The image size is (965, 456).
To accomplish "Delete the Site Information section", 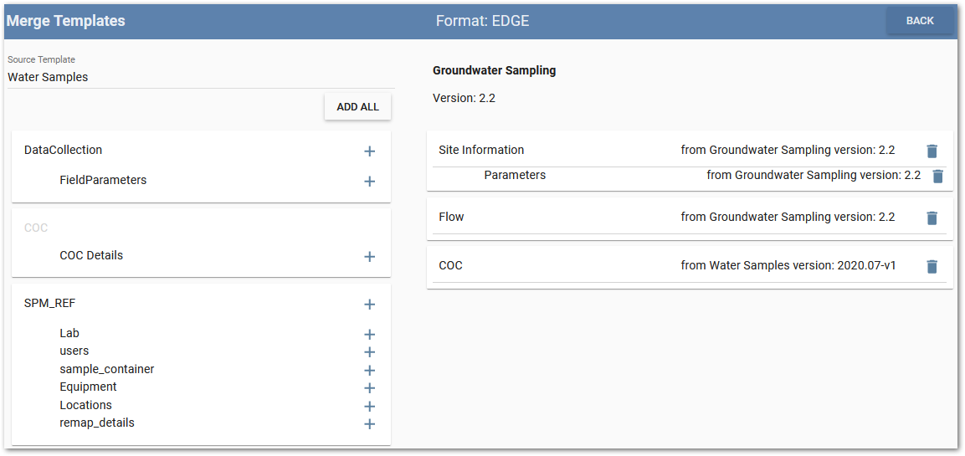I will coord(932,151).
